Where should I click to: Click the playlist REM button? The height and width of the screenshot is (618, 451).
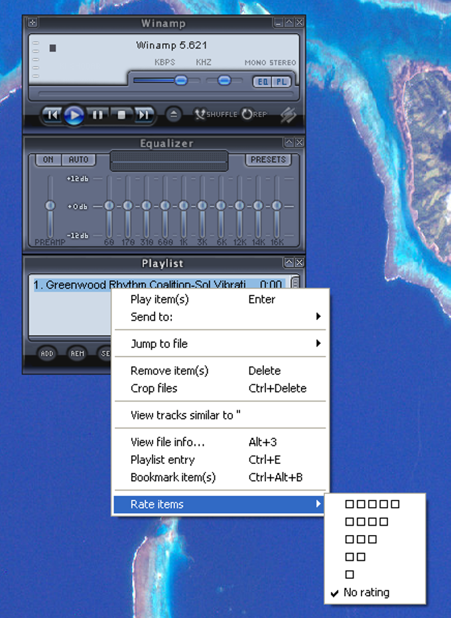(x=77, y=354)
